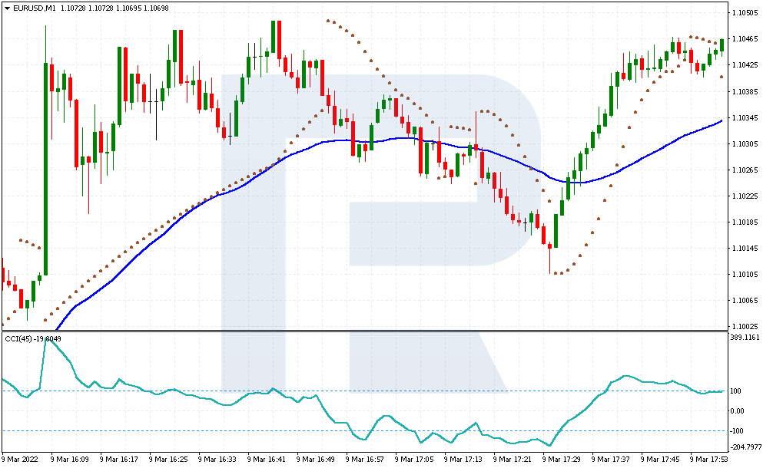Click the triangle arrow beside EURUSD,M1
The height and width of the screenshot is (468, 763).
point(7,8)
